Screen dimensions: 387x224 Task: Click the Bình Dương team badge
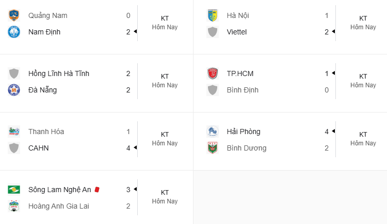coord(212,148)
